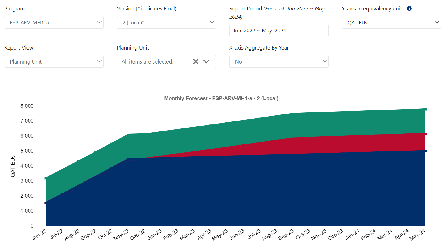Click the green data point marker at Jun-22
This screenshot has width=444, height=245.
point(46,178)
